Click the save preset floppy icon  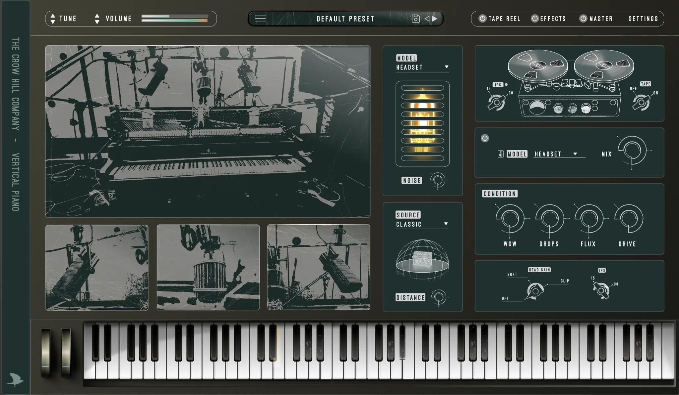coord(415,19)
